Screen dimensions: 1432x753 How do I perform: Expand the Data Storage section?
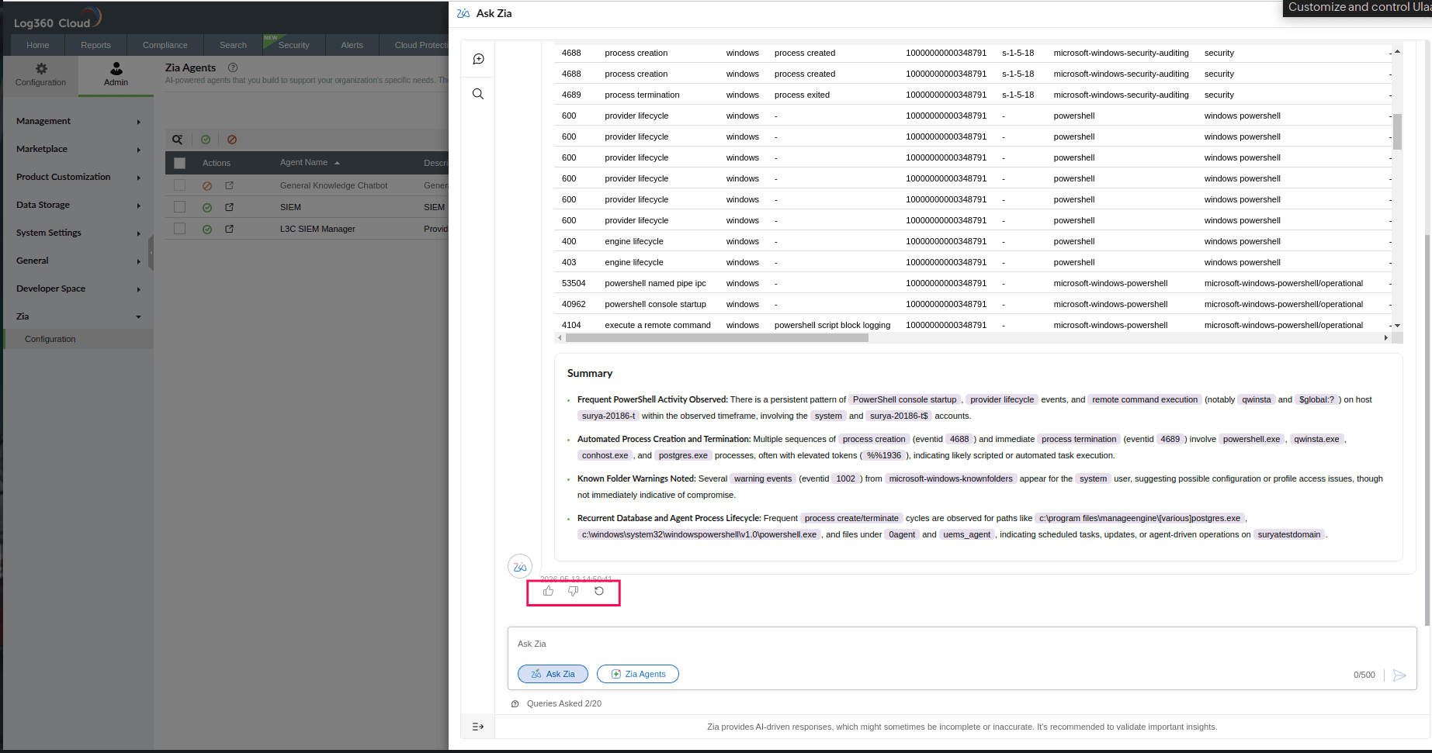click(x=78, y=205)
